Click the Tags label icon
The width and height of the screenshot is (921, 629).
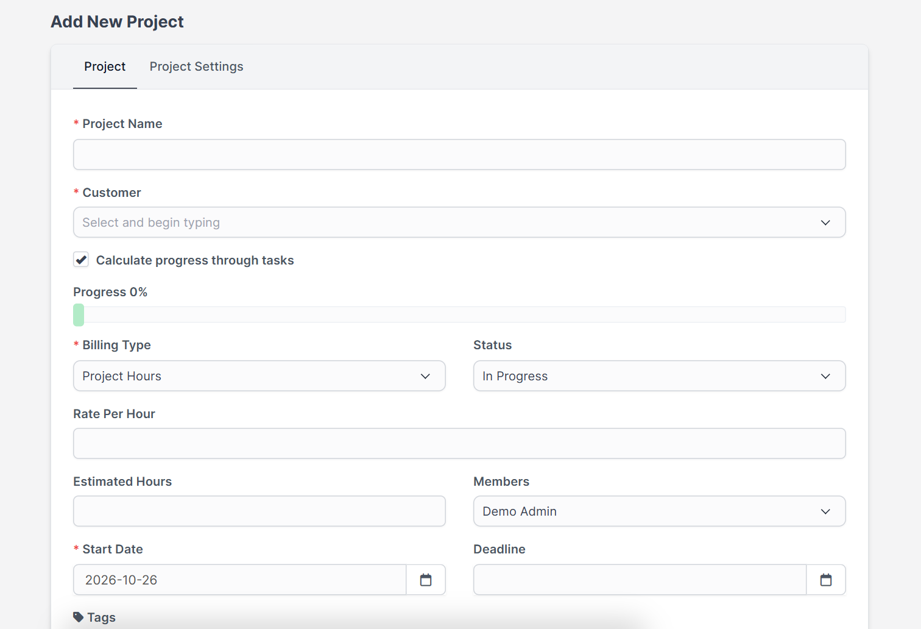[x=79, y=617]
